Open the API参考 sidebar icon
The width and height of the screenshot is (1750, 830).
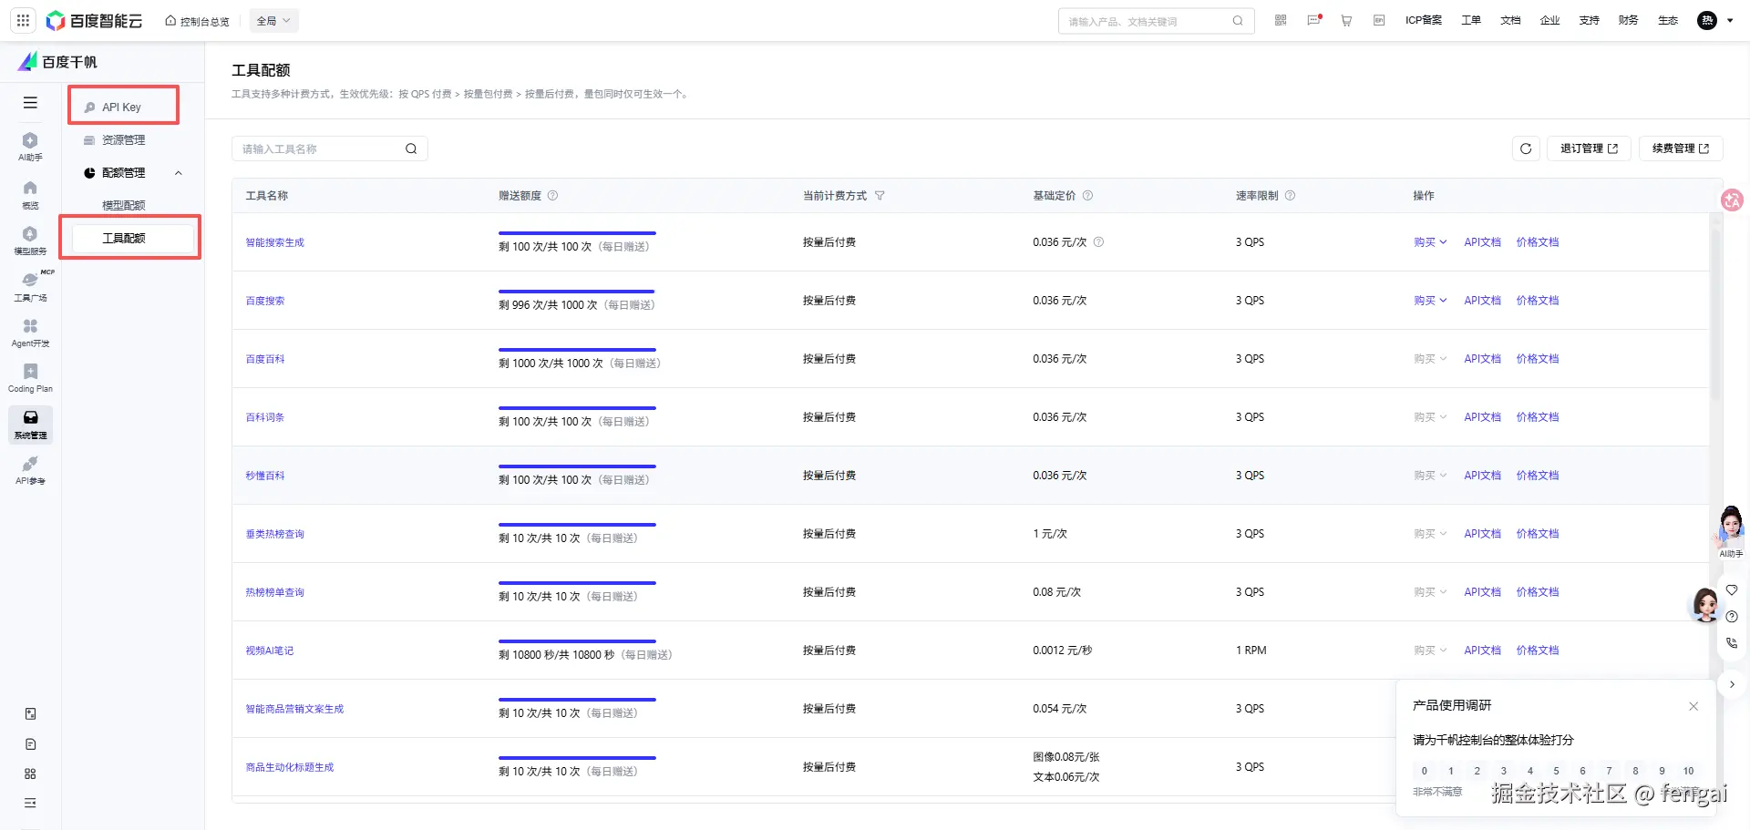click(x=30, y=472)
